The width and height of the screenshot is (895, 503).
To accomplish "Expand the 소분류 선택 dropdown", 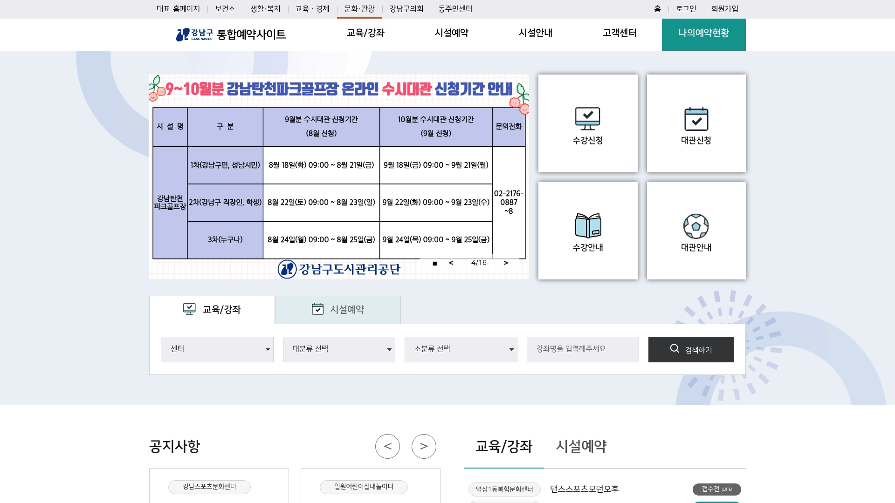I will (461, 349).
